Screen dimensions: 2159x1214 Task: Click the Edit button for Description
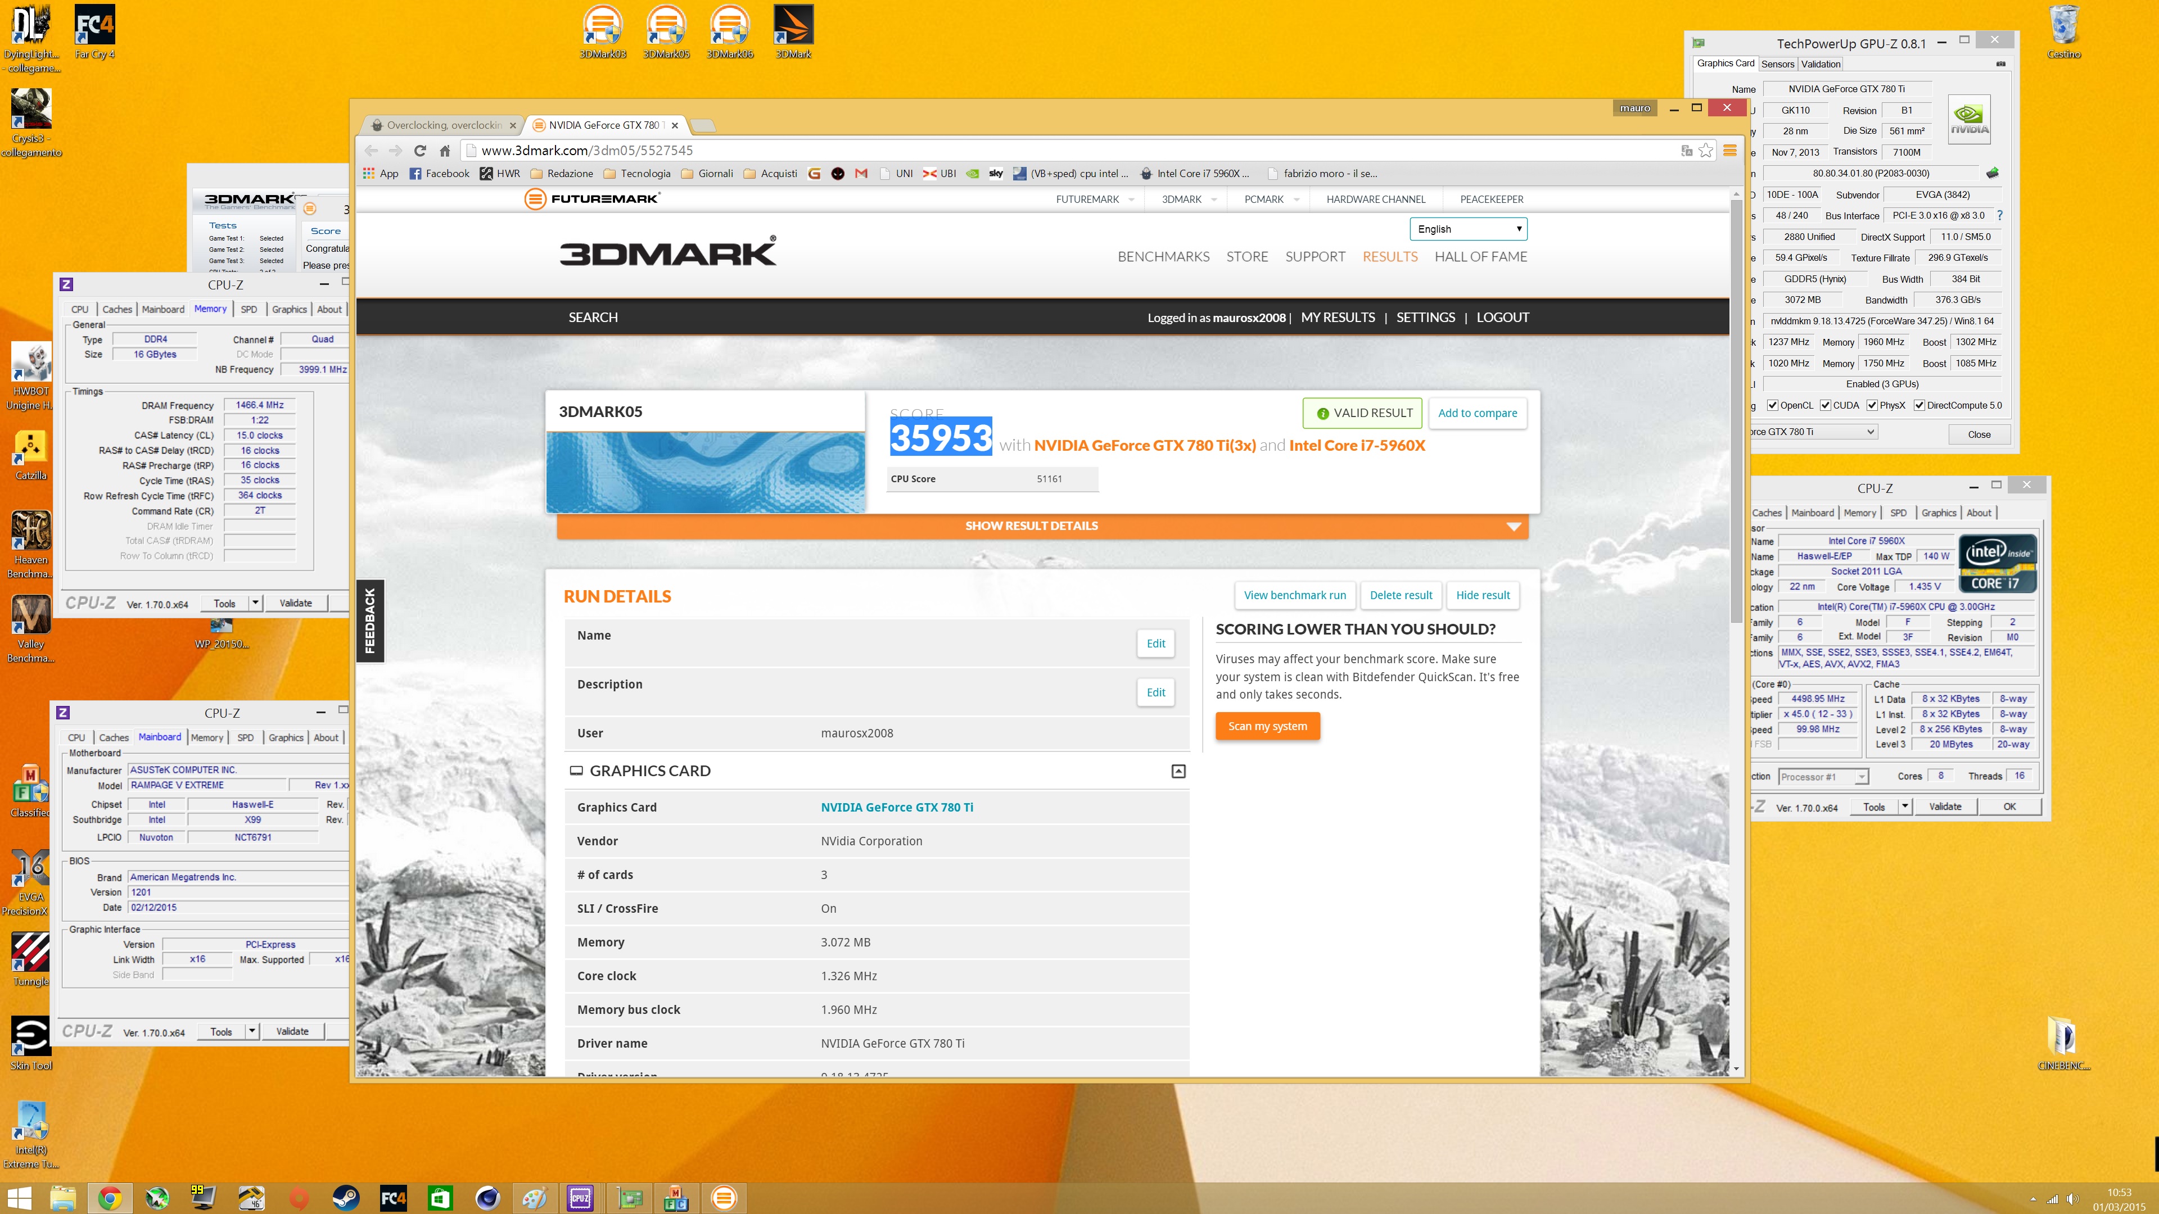pos(1156,693)
